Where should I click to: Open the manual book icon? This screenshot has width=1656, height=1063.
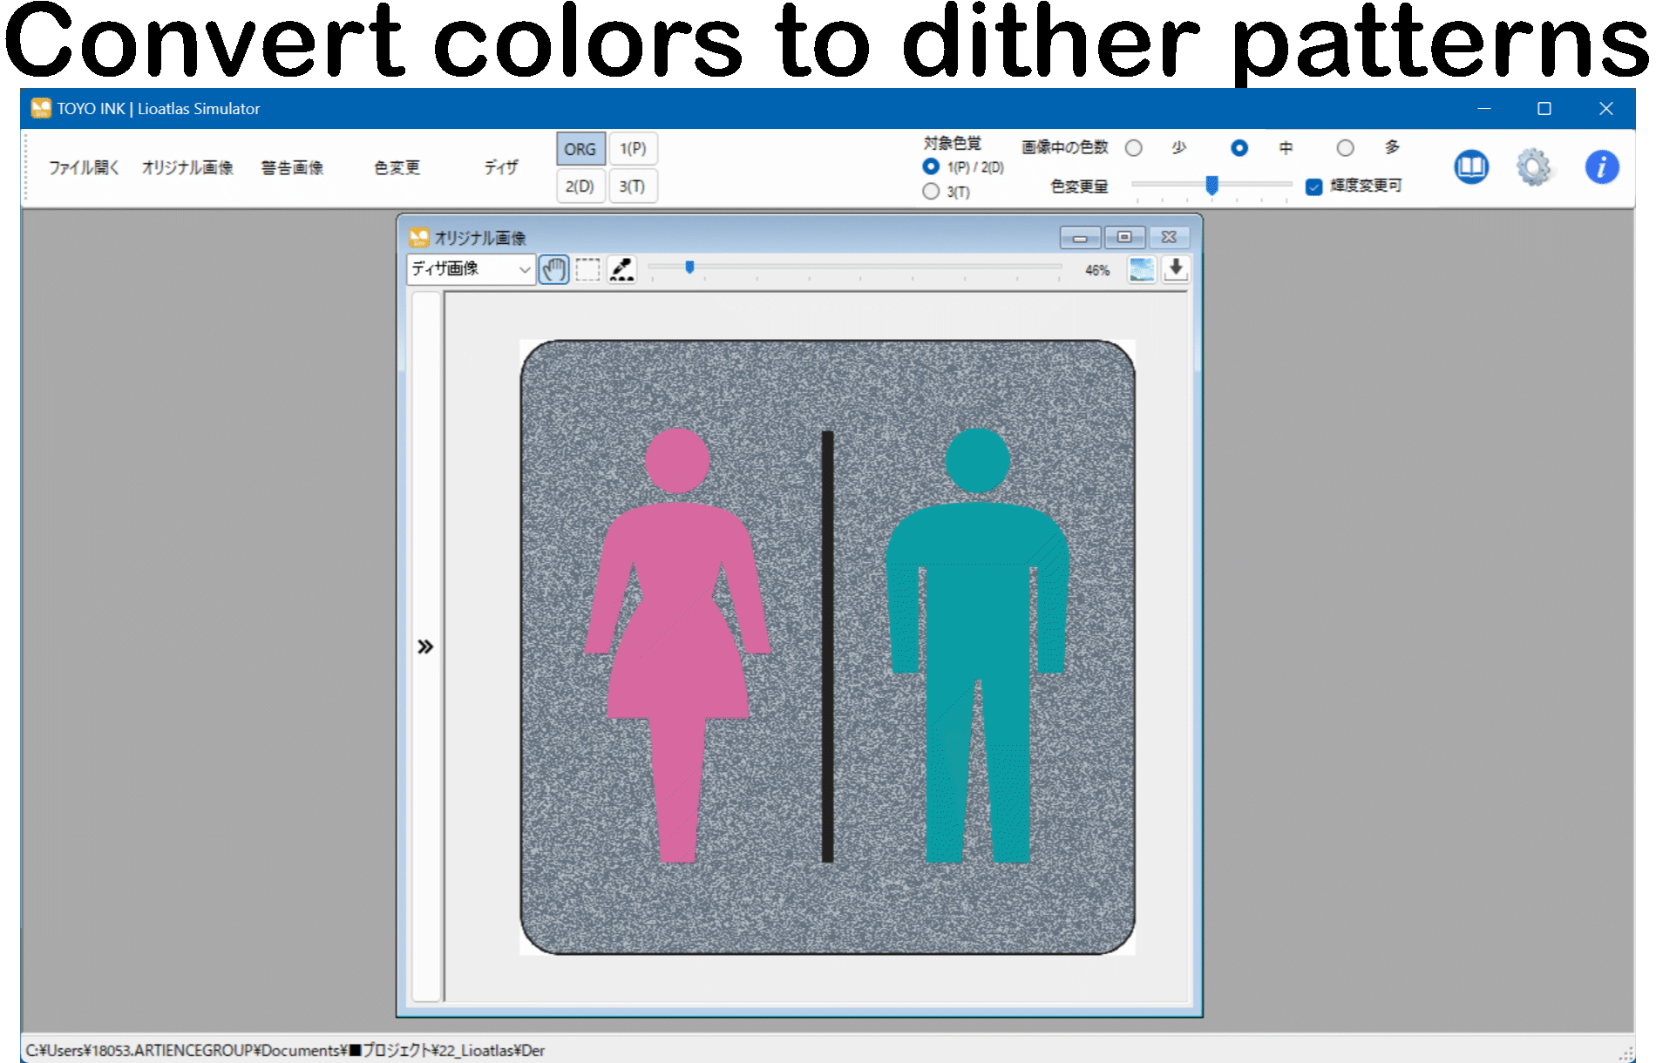1471,166
